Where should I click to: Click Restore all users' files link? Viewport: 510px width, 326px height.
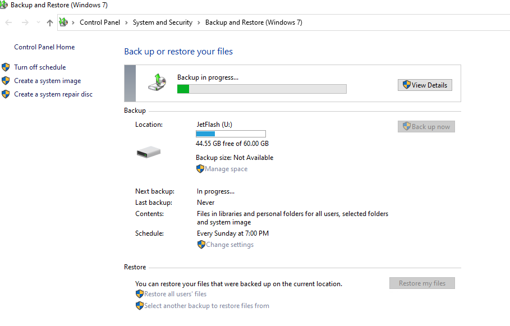[175, 294]
